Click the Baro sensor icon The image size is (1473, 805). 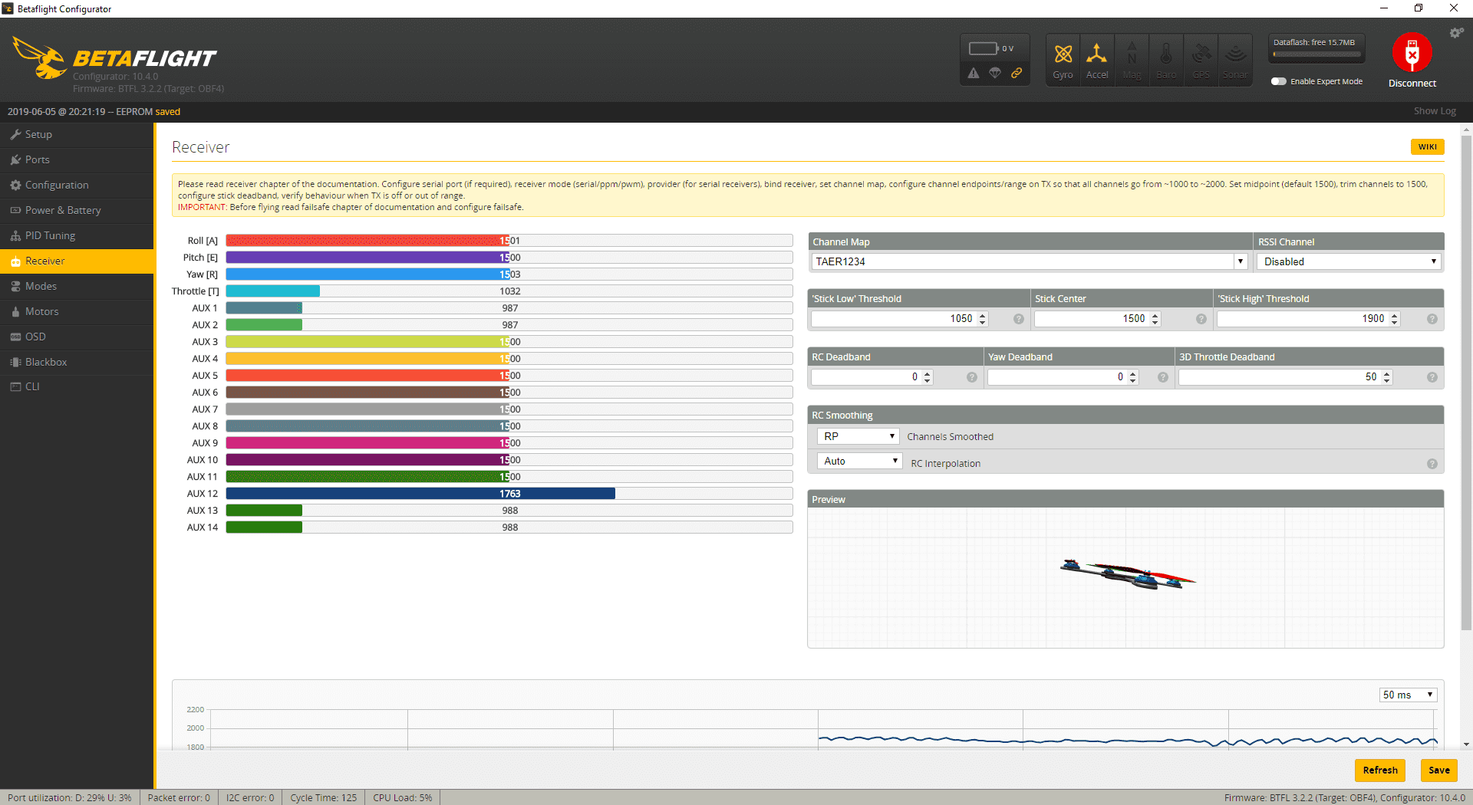coord(1166,60)
